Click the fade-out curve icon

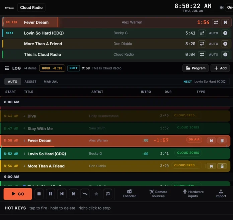pyautogui.click(x=85, y=194)
